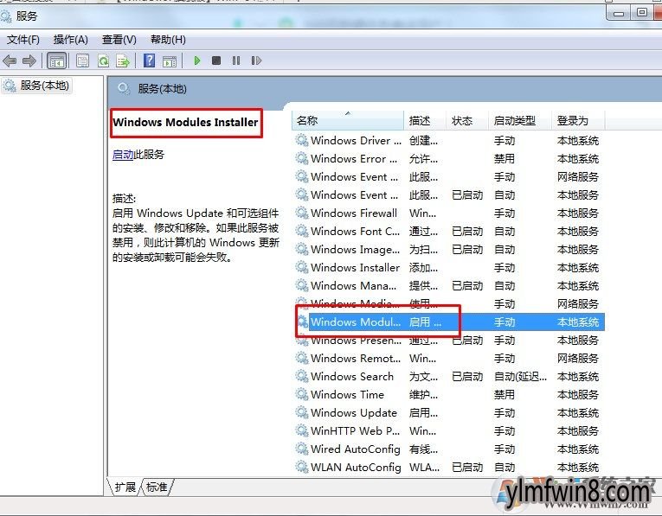The height and width of the screenshot is (516, 662).
Task: Stop the service with the square icon
Action: (216, 61)
